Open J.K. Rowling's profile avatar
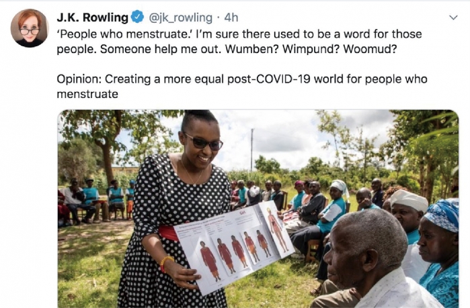Image resolution: width=470 pixels, height=308 pixels. tap(30, 28)
